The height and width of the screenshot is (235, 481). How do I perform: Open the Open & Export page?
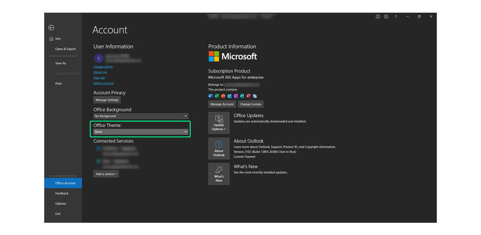[x=65, y=49]
